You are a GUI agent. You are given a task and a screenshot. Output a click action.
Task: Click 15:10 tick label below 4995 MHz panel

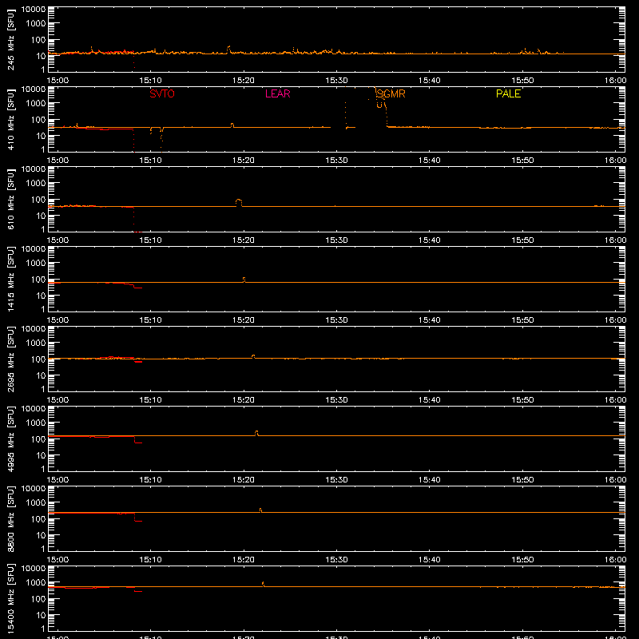(x=150, y=480)
